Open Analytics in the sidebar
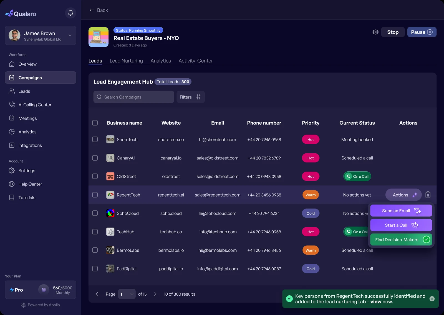Viewport: 444px width, 315px height. point(41,132)
